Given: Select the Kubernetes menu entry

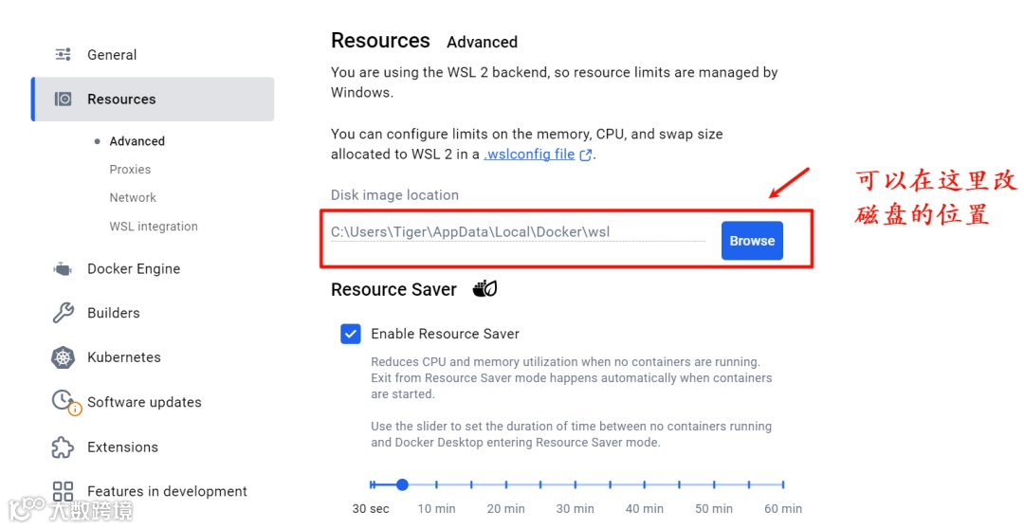Looking at the screenshot, I should (123, 357).
